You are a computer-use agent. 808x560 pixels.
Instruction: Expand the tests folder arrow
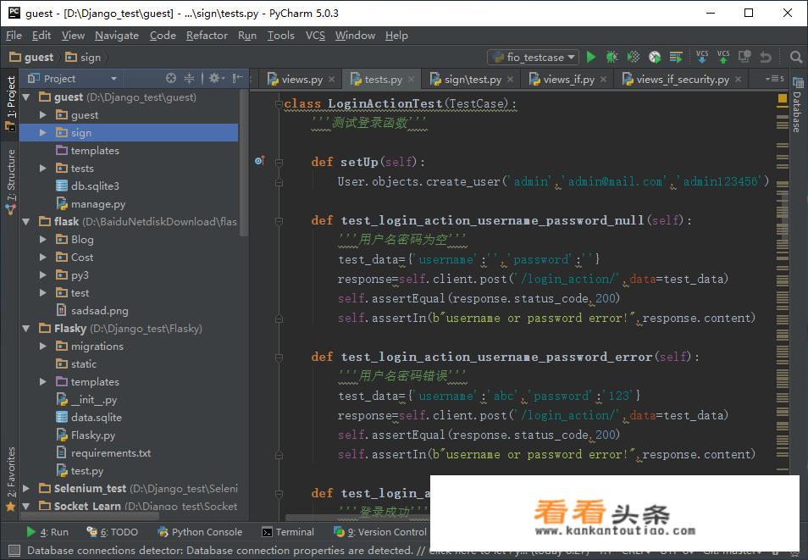[x=43, y=168]
